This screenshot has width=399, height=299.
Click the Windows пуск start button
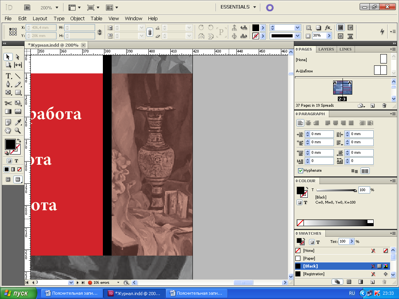(x=18, y=293)
